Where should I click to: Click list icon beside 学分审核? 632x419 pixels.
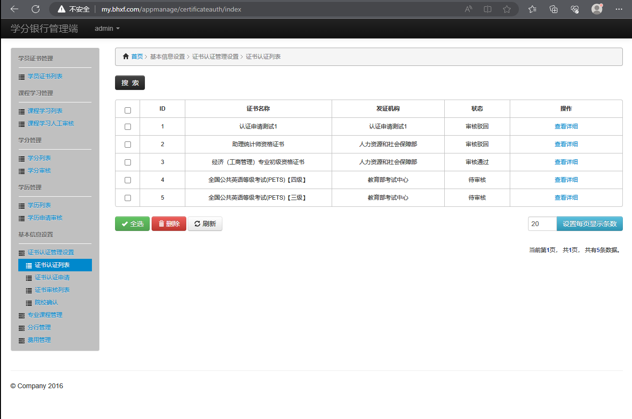[22, 171]
